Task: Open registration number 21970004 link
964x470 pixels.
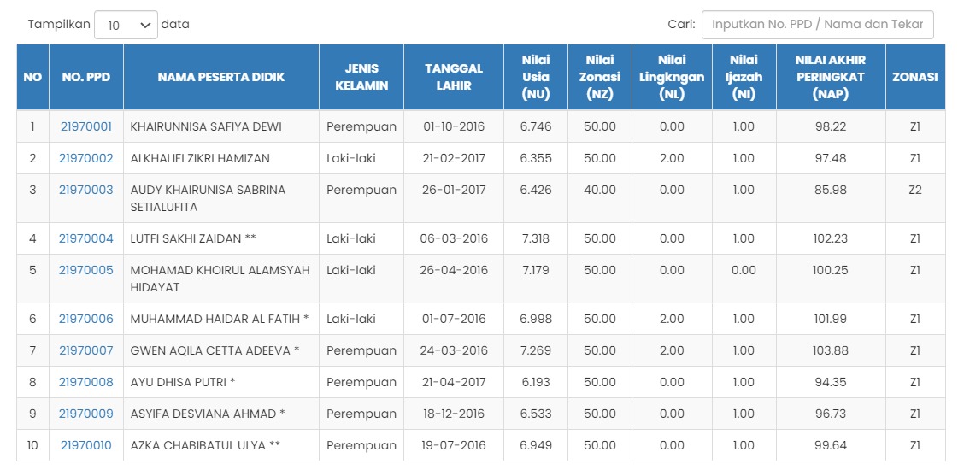Action: (x=85, y=238)
